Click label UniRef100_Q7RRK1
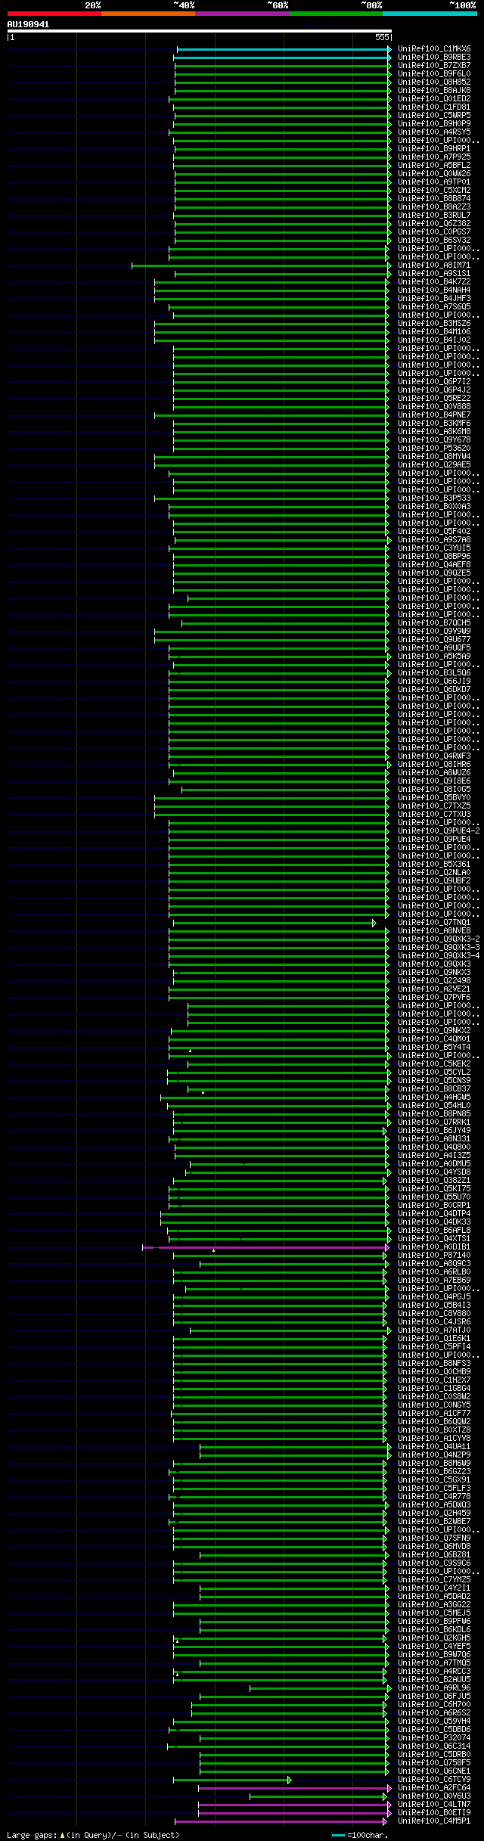 [434, 1122]
